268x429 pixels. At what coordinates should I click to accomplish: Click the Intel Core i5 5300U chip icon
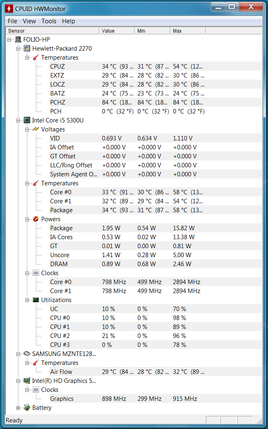tap(27, 120)
